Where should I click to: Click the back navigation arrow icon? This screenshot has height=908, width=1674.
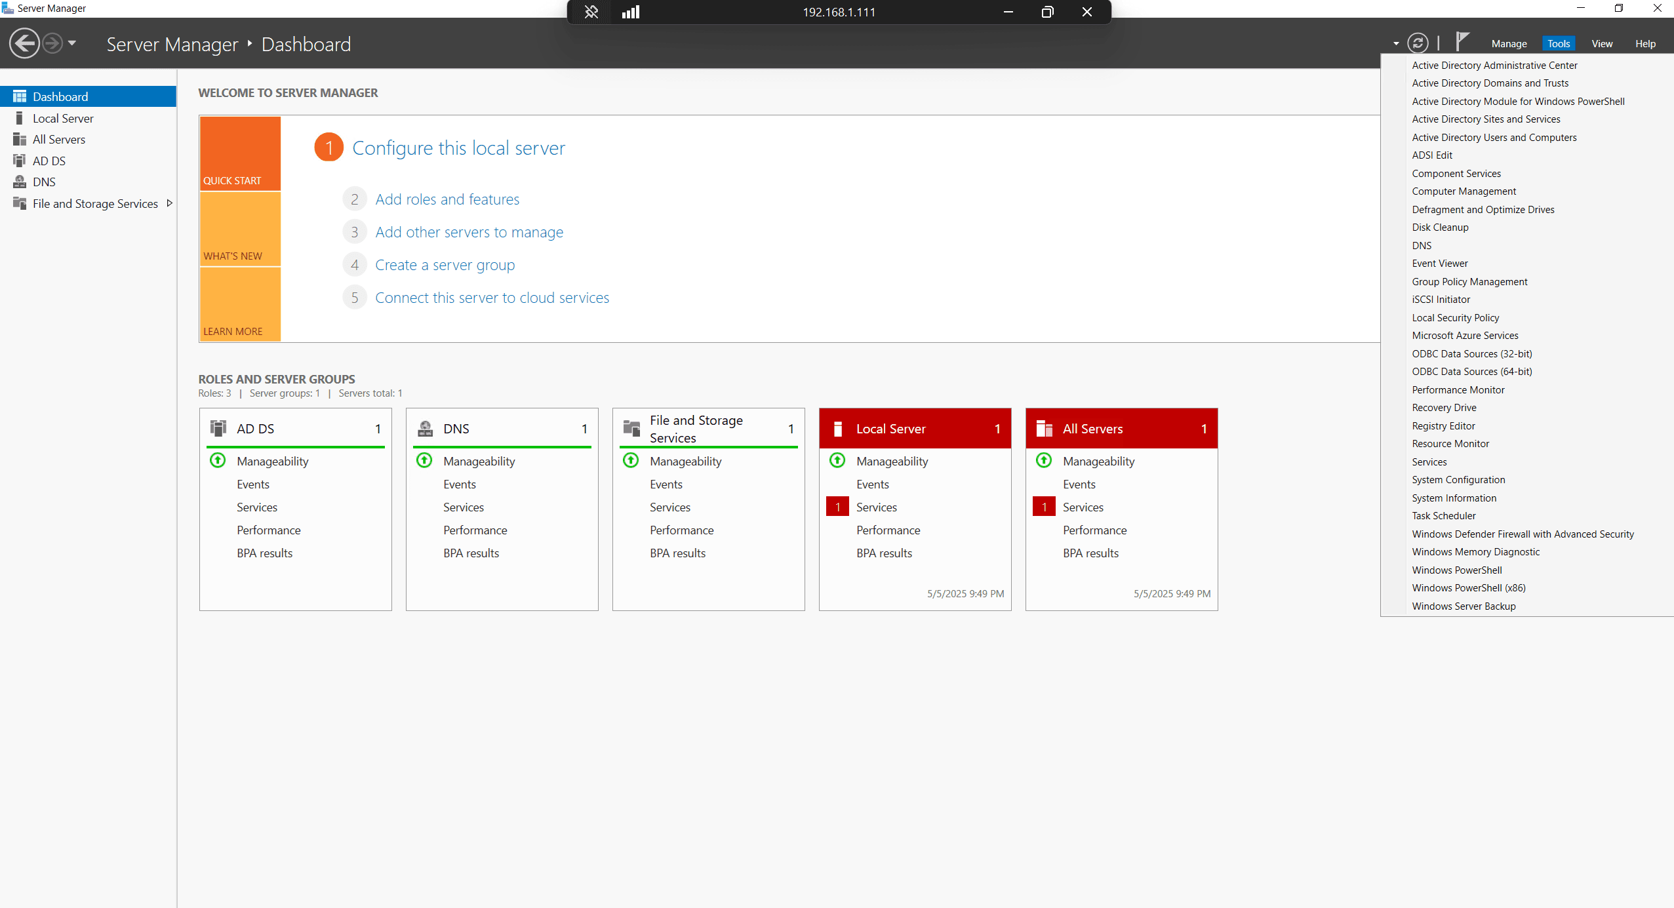point(24,44)
